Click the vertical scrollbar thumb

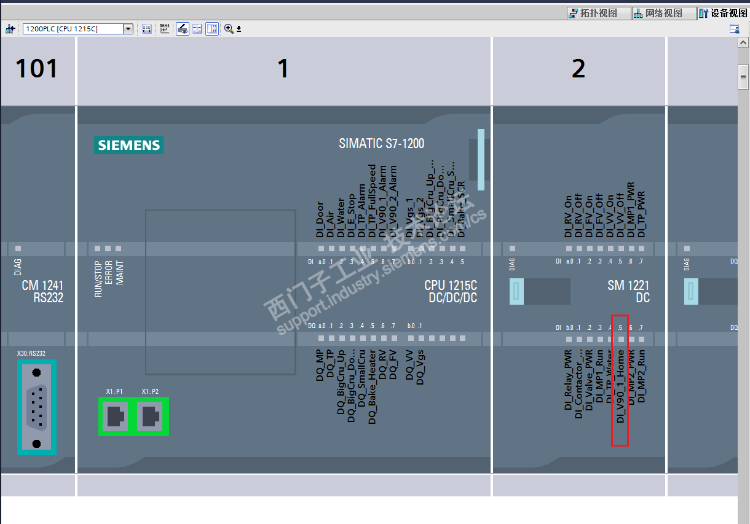(x=744, y=76)
